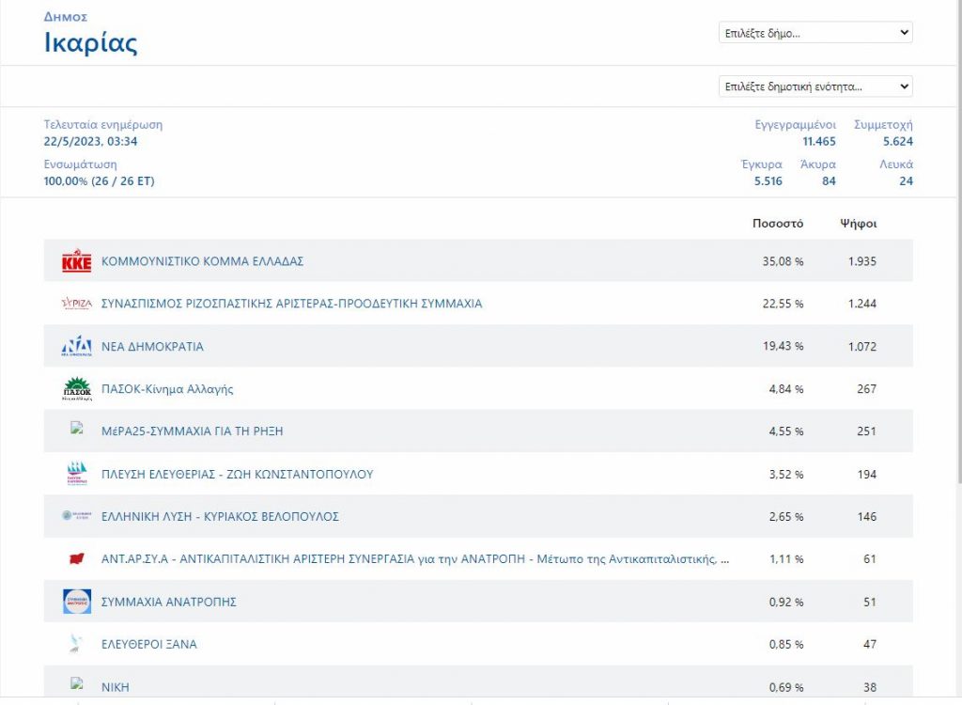Click the Ελληνική Λύση party logo

(76, 516)
